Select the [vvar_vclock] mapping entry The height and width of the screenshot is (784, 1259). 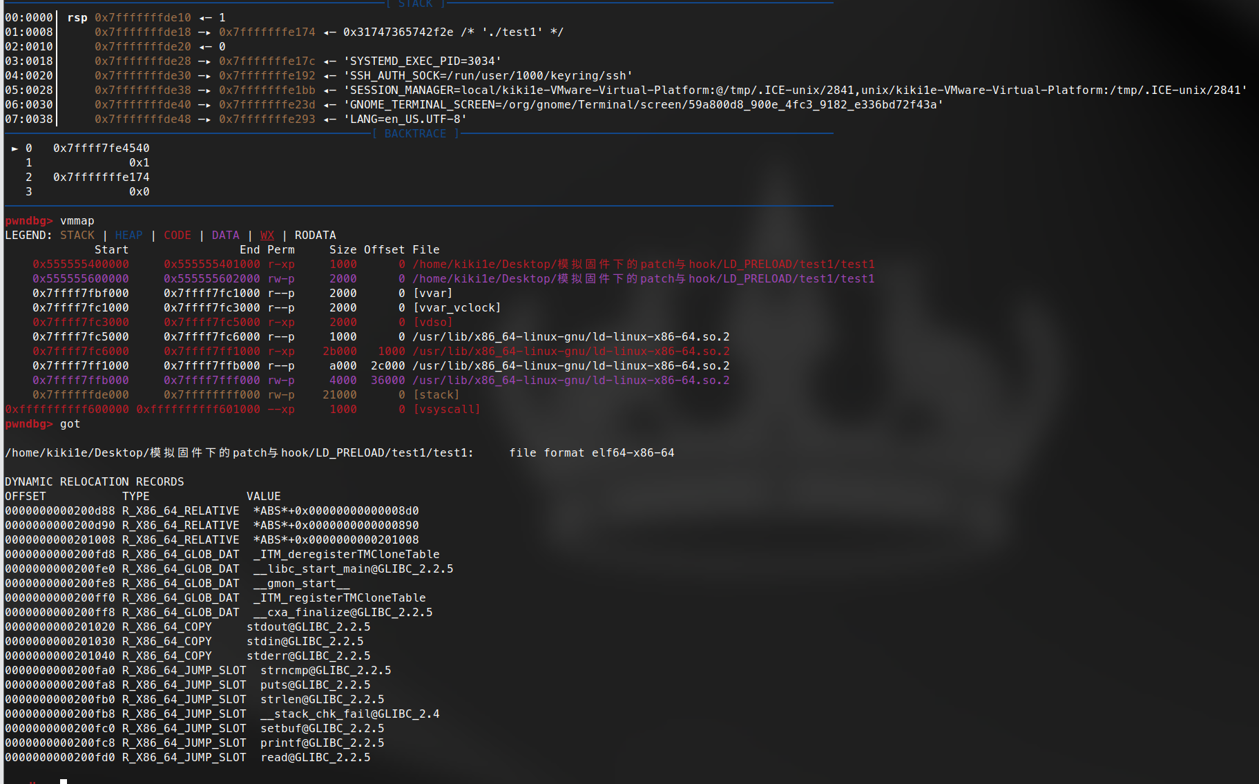click(x=456, y=308)
